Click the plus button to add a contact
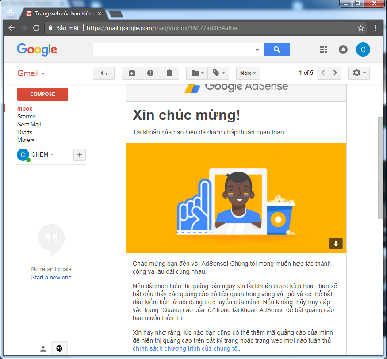The image size is (387, 359). [x=80, y=155]
